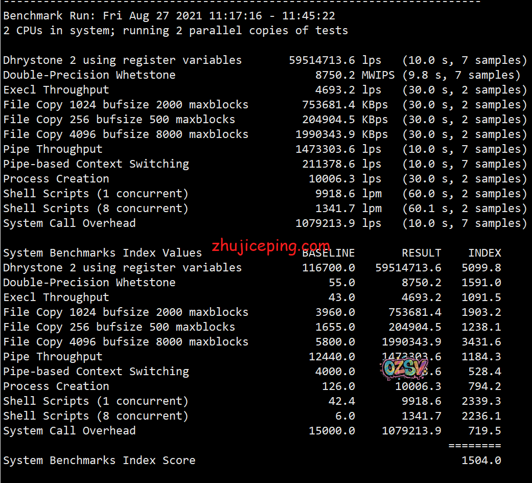Click the colorful OZSV logo sticker
The width and height of the screenshot is (532, 483).
click(404, 368)
